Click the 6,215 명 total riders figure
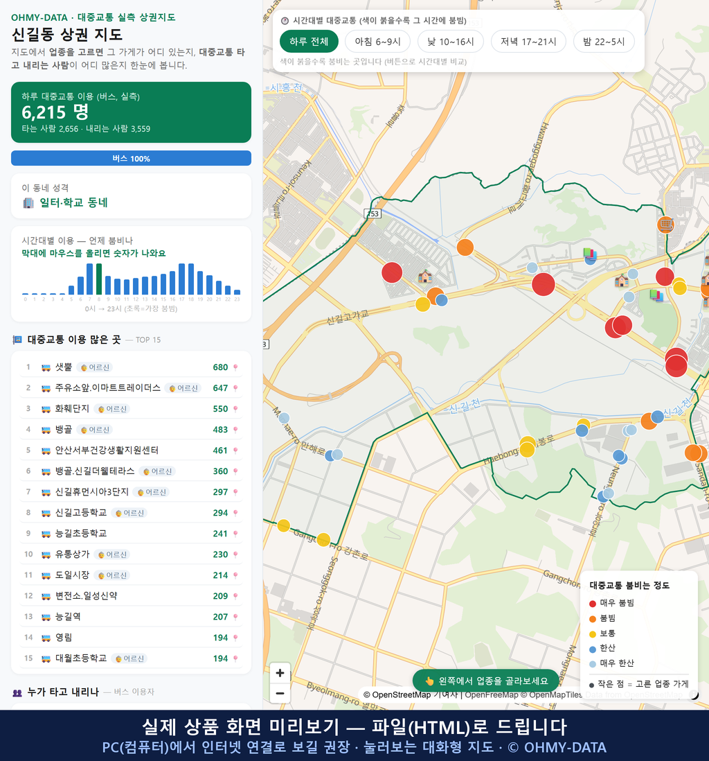709x761 pixels. click(55, 112)
